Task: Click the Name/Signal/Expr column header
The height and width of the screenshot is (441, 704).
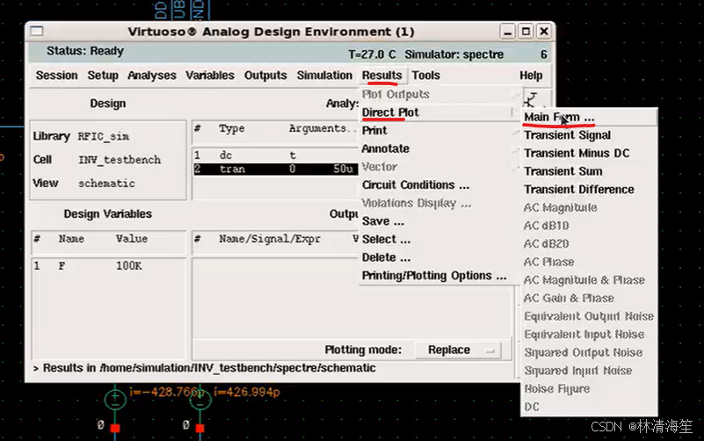Action: coord(270,239)
